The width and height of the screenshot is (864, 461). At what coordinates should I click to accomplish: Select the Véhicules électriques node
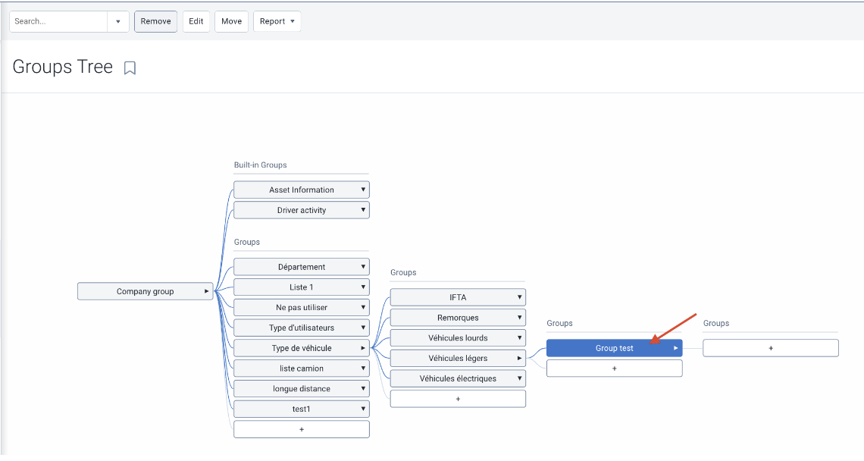[x=458, y=378]
